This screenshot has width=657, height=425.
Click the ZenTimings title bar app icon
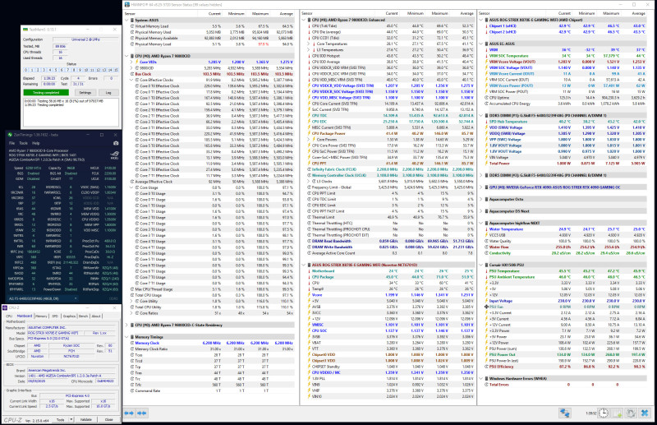pyautogui.click(x=10, y=135)
